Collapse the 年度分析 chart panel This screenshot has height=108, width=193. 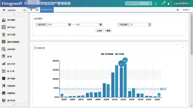pyautogui.click(x=183, y=48)
